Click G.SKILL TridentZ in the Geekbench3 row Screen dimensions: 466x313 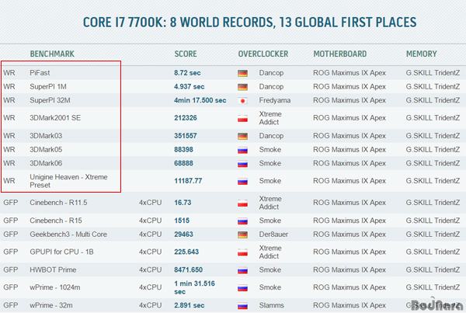point(433,235)
